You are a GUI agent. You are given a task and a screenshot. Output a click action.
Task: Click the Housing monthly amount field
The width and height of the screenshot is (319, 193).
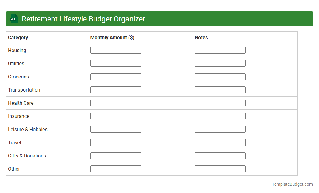(x=116, y=50)
